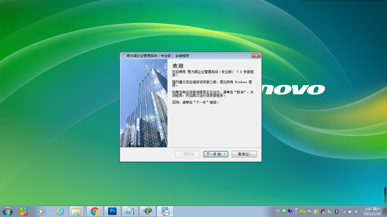The image size is (387, 217).
Task: Open the Action Center flag icon
Action: pos(309,211)
